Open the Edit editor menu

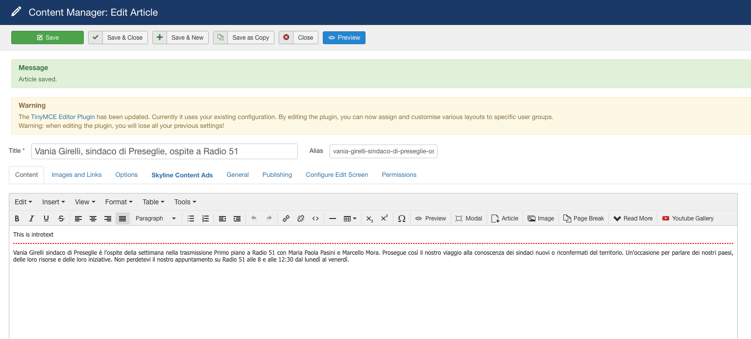coord(23,202)
